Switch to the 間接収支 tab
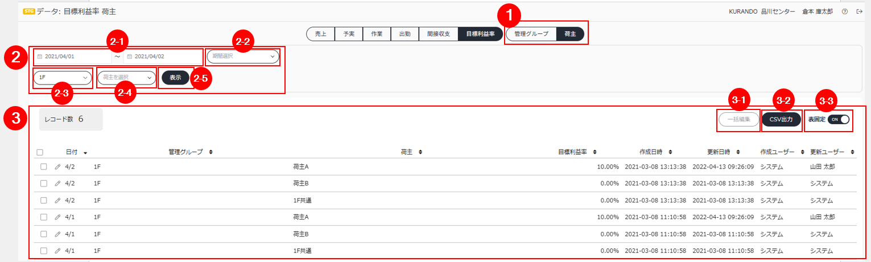The image size is (871, 262). pyautogui.click(x=438, y=34)
